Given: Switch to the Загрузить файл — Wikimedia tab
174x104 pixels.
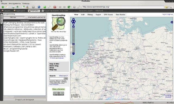Looking at the screenshot, I should click(x=91, y=11).
